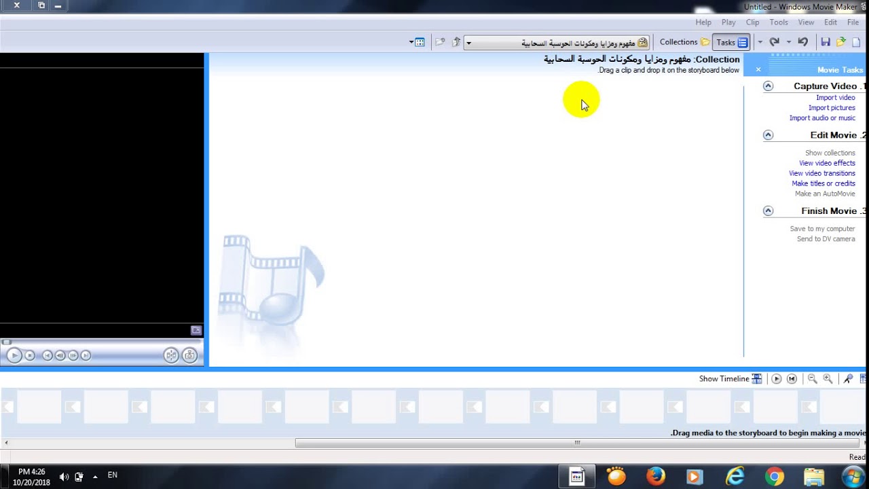This screenshot has width=869, height=489.
Task: Click Import audio or music link
Action: coord(822,118)
